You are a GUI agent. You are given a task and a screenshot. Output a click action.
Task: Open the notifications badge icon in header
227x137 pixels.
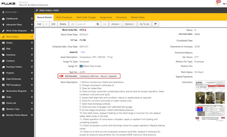[x=218, y=3]
